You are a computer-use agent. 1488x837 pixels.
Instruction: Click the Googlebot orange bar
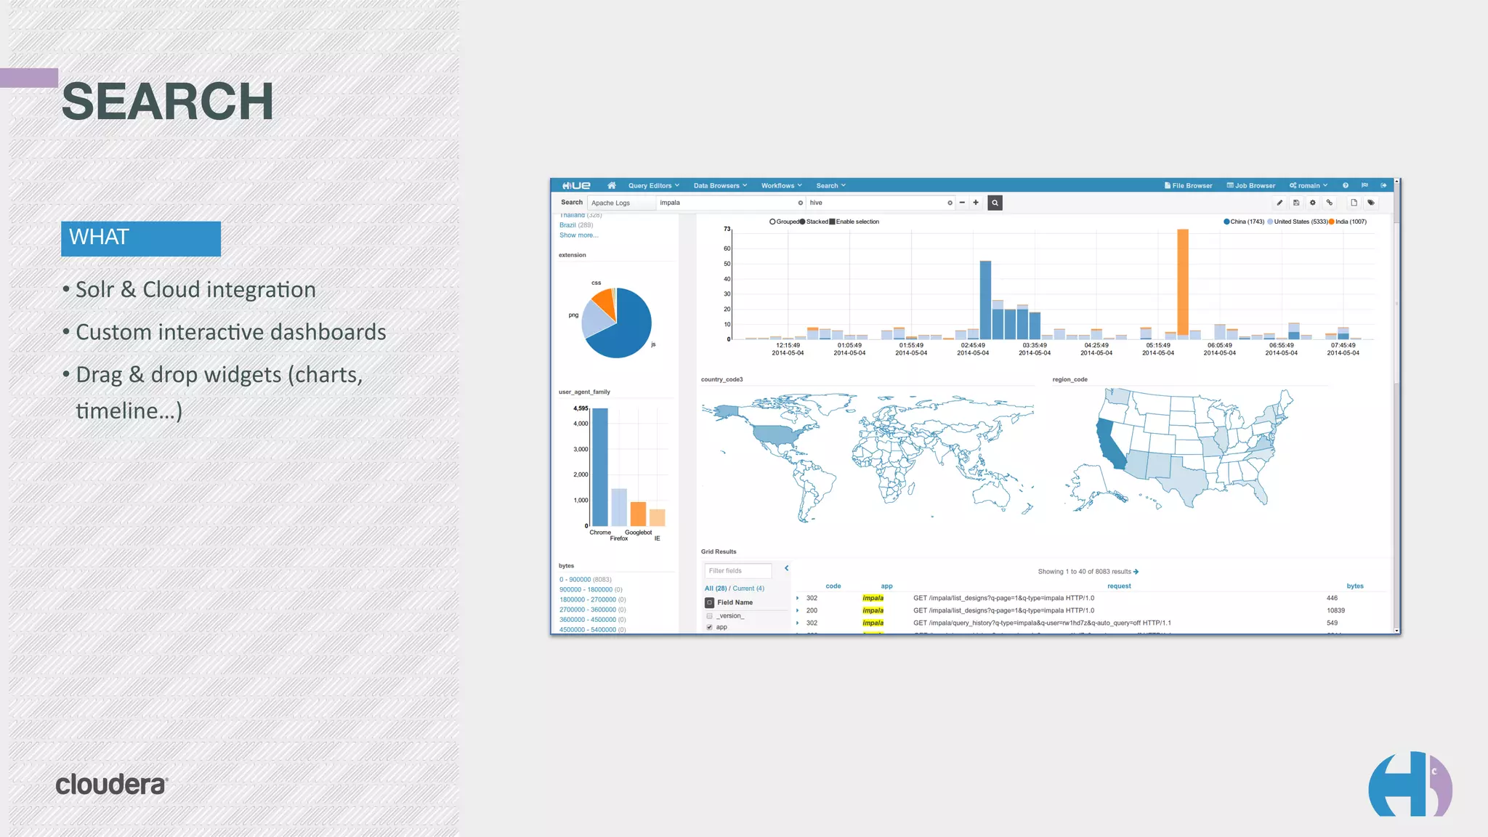click(638, 514)
